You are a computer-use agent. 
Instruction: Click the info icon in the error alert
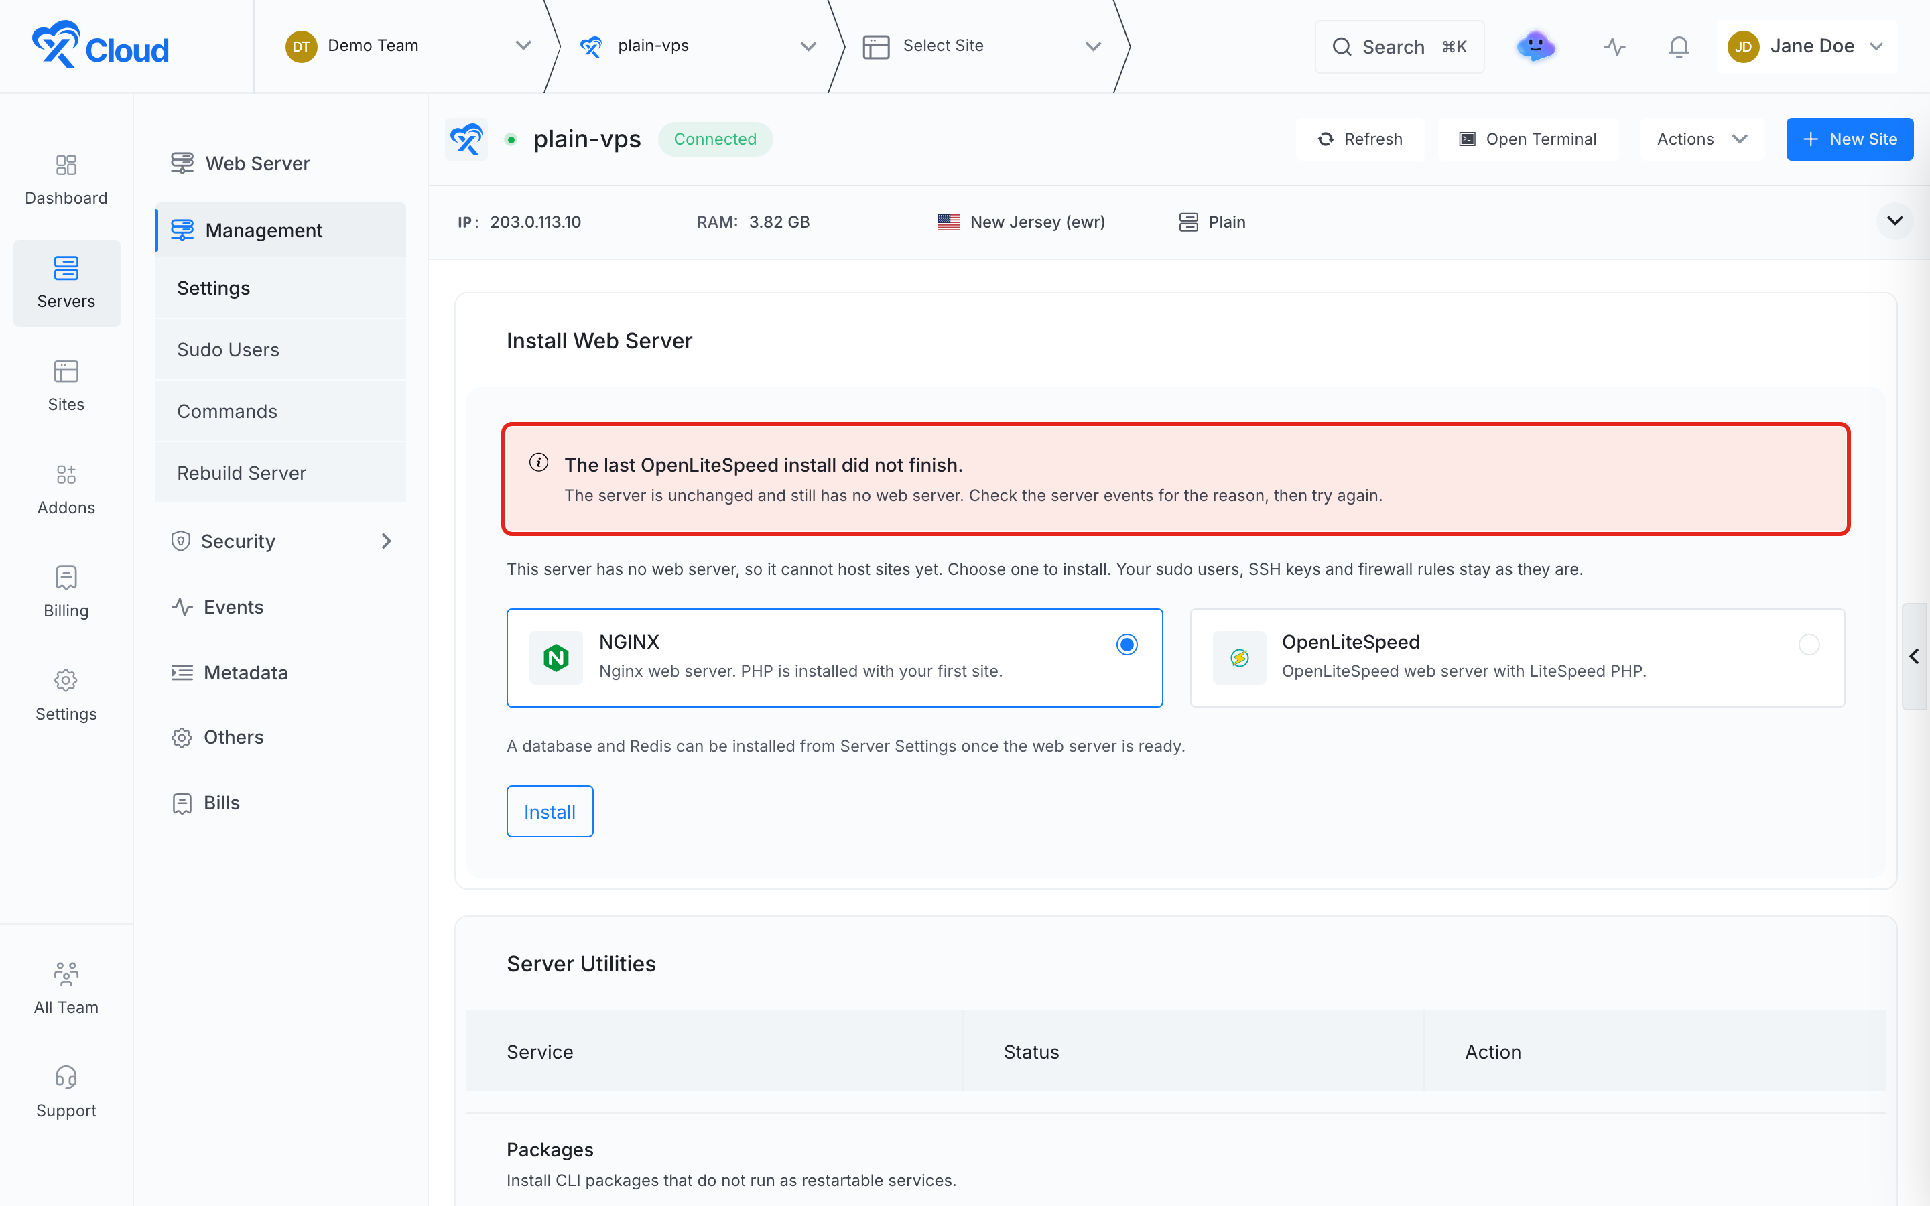pos(539,462)
